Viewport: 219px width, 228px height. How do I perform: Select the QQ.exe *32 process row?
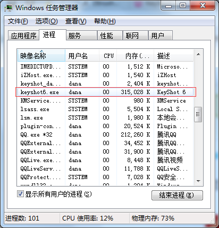(x=105, y=134)
